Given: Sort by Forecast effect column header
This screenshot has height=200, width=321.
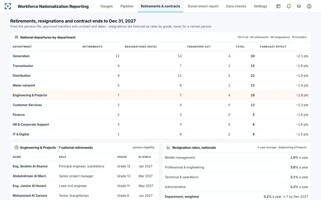Looking at the screenshot, I should [273, 47].
